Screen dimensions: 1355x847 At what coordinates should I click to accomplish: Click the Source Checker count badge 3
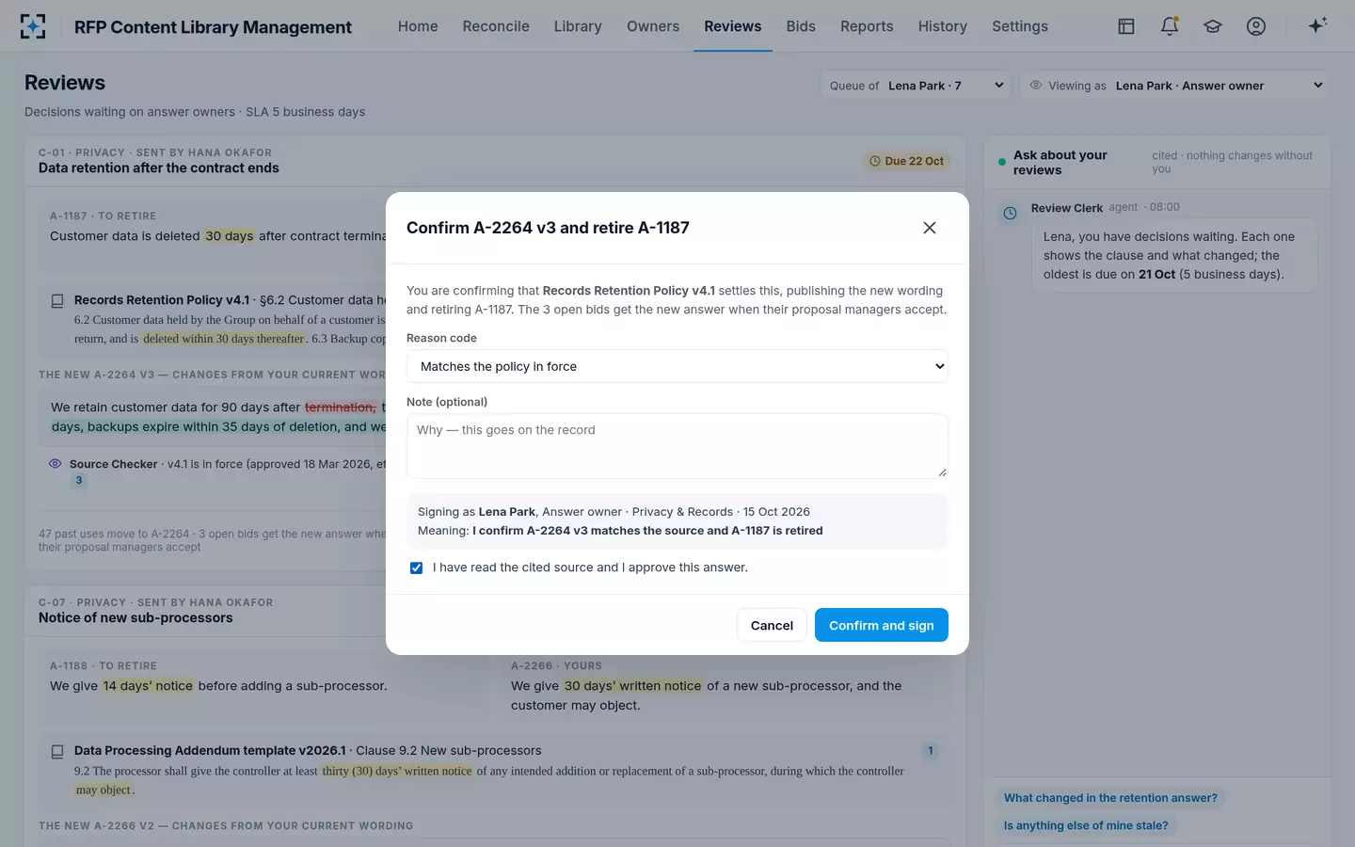coord(79,480)
